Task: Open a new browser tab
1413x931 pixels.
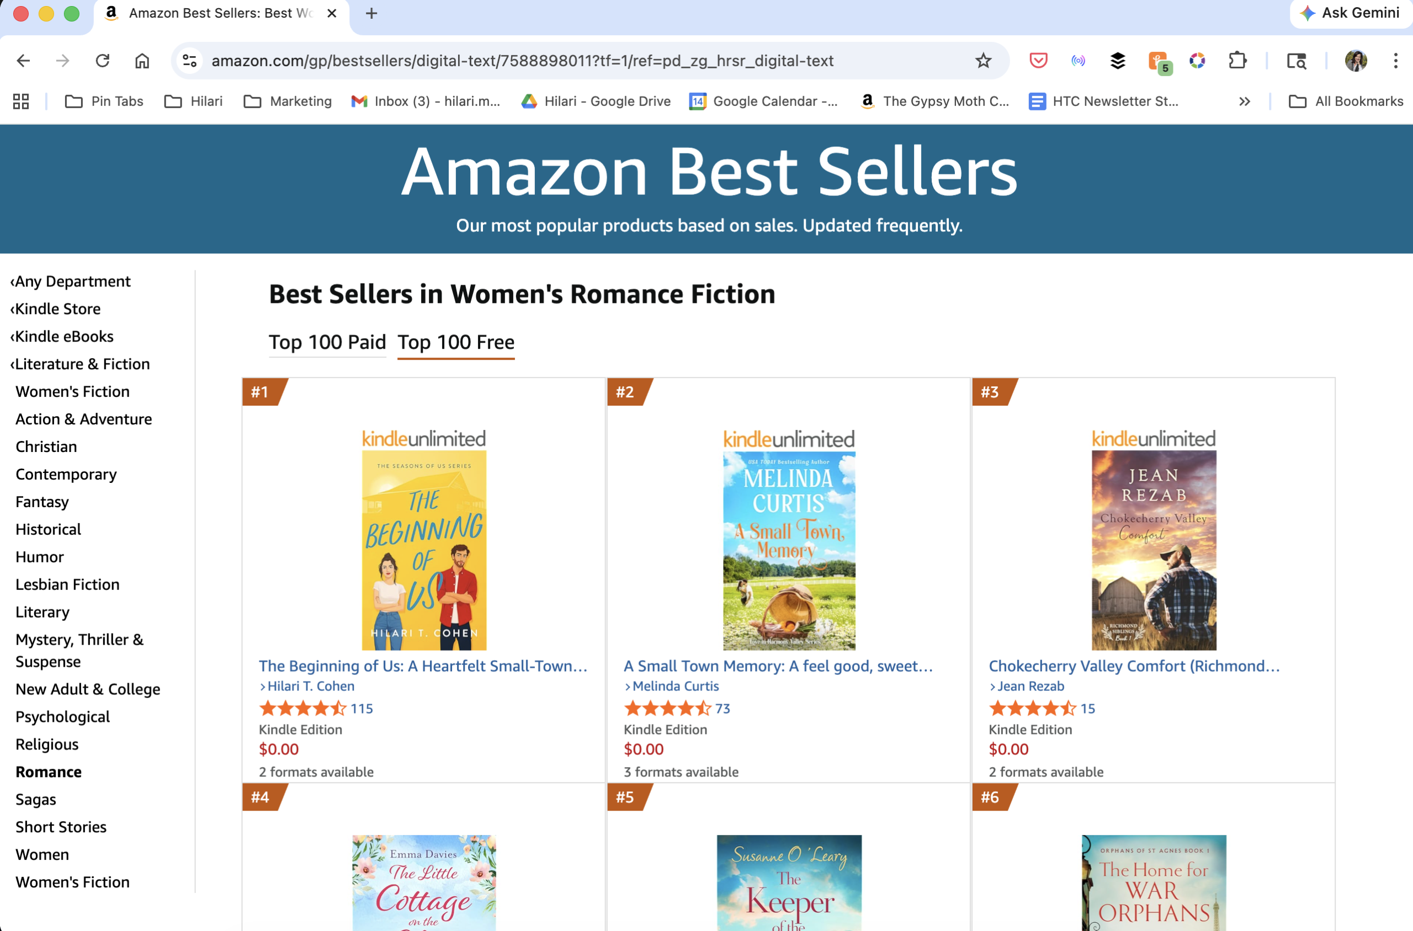Action: click(371, 13)
